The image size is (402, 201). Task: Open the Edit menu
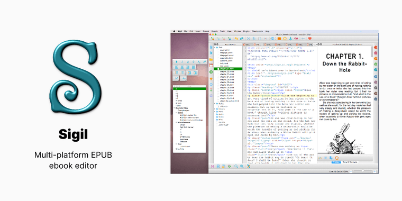[191, 31]
